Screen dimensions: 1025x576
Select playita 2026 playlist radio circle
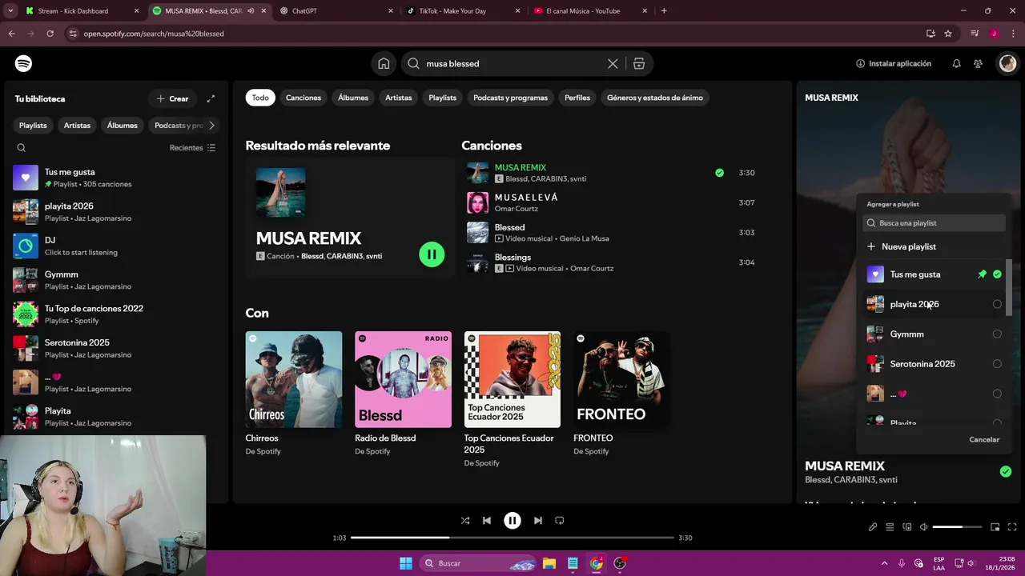click(997, 304)
